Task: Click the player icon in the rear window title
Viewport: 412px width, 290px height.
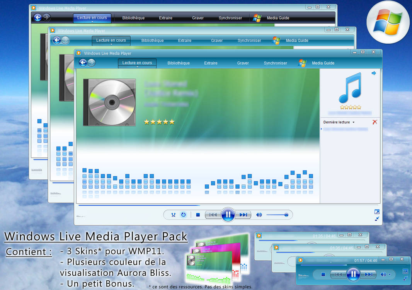Action: 33,8
